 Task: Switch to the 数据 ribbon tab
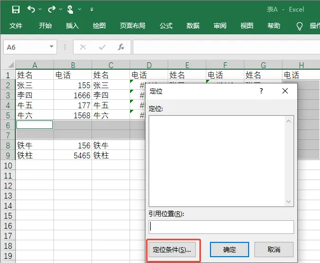[193, 26]
